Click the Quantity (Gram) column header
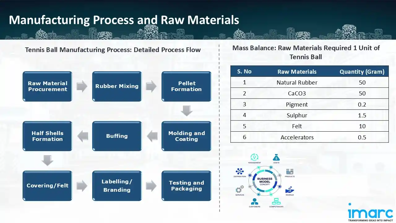 coord(362,72)
